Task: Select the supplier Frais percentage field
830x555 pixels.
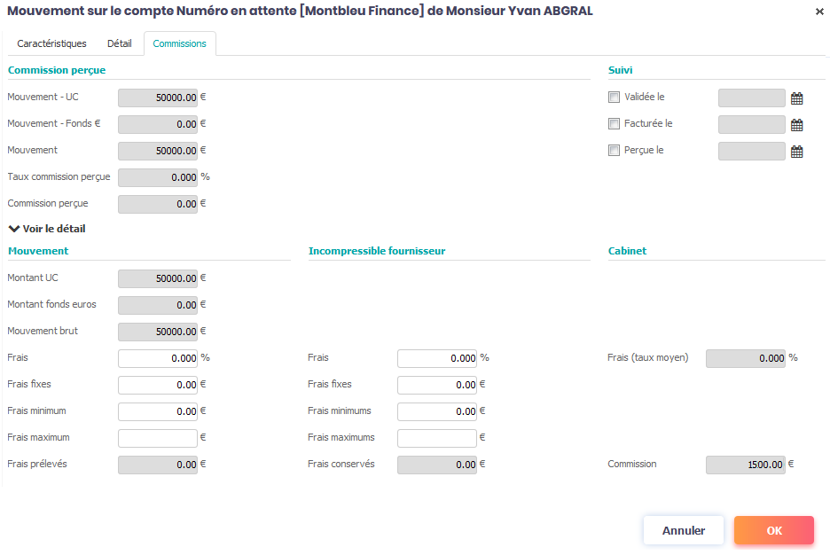Action: (436, 358)
